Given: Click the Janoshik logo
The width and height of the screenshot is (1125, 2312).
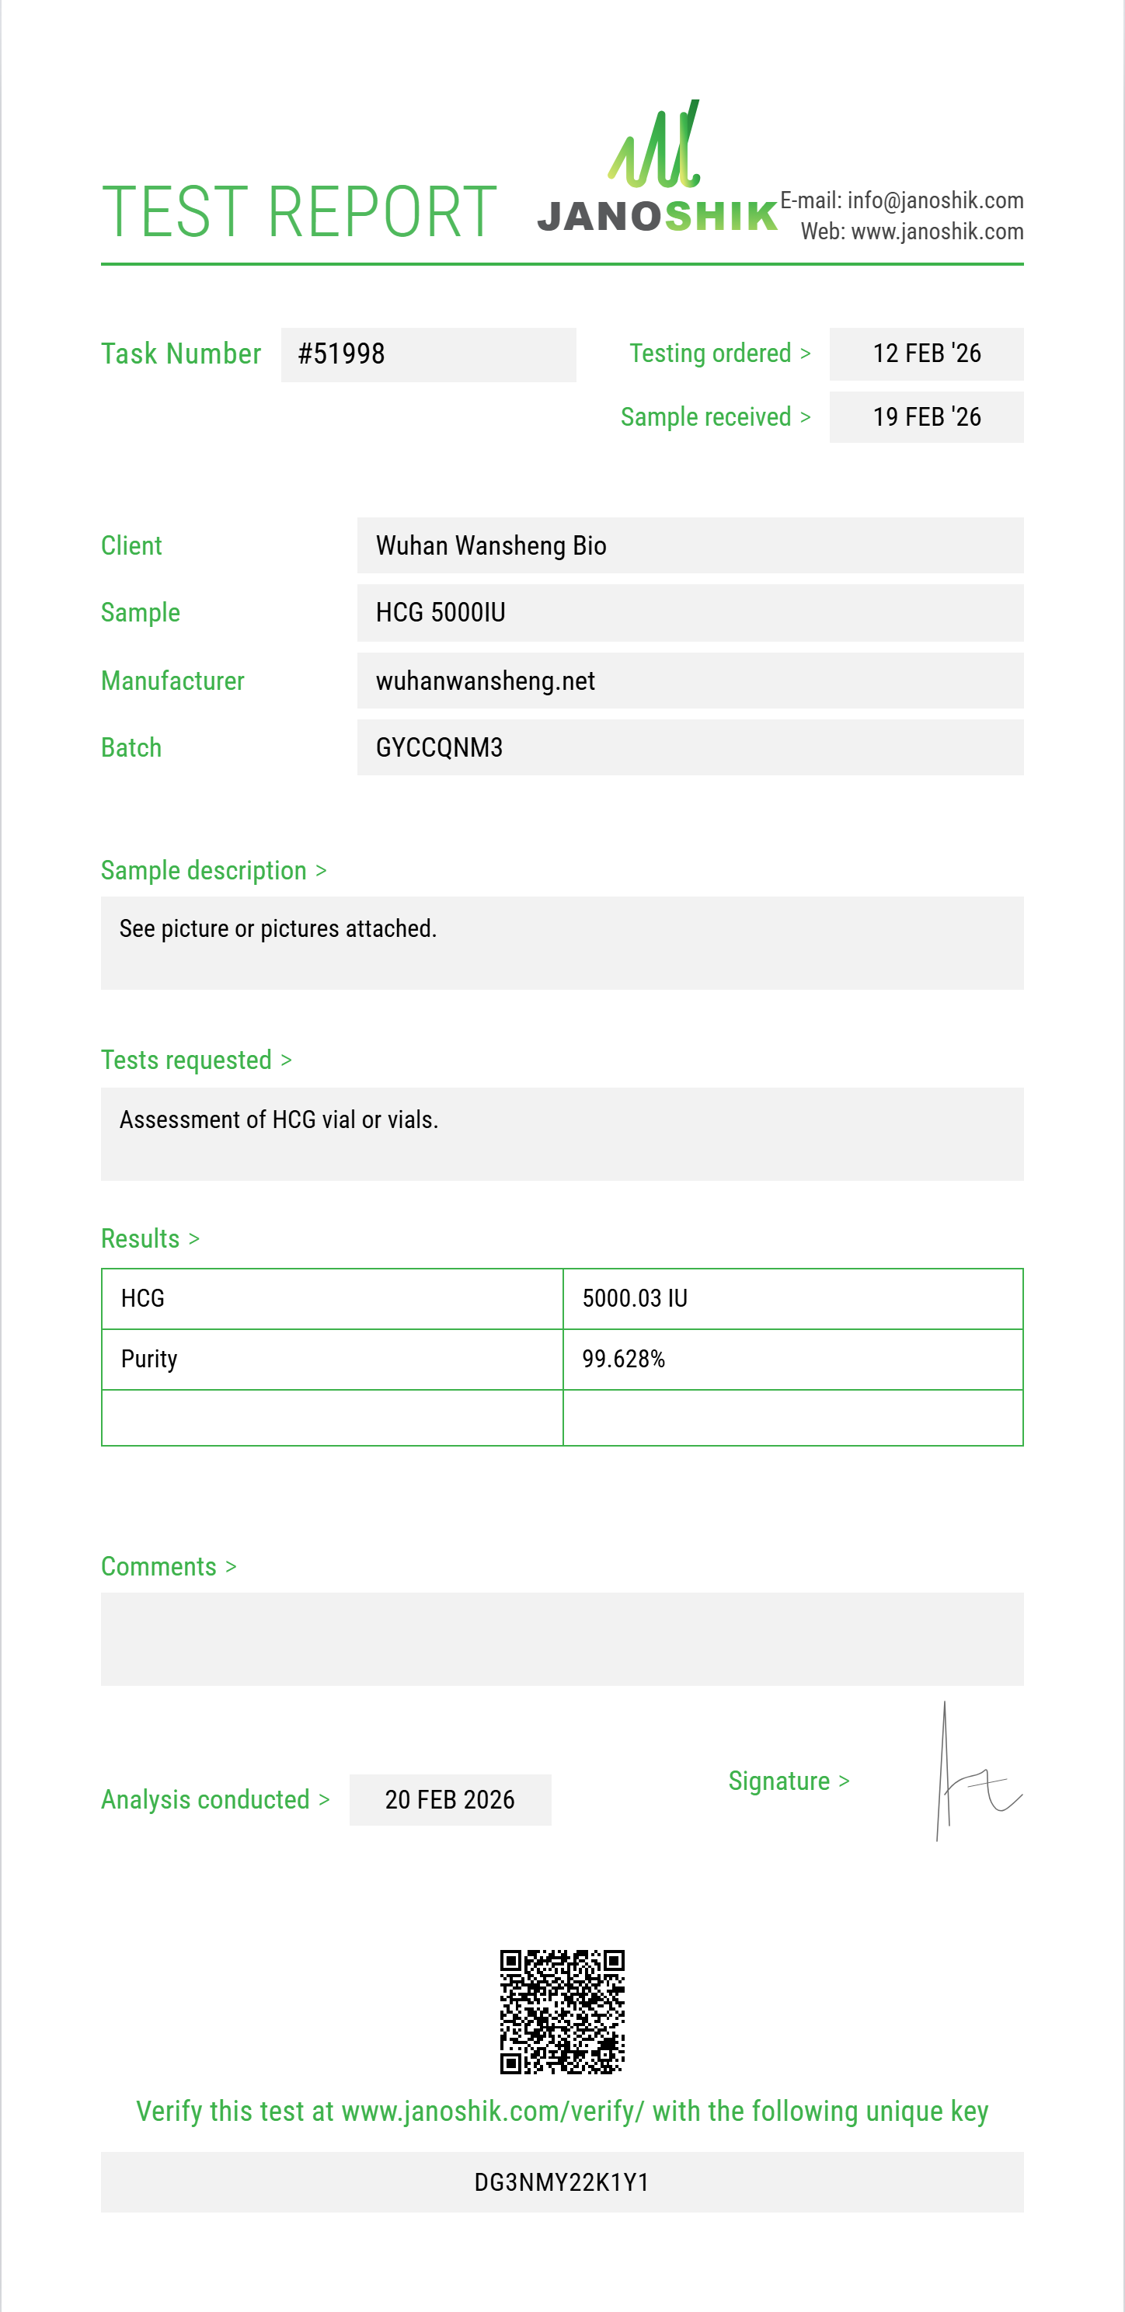Looking at the screenshot, I should point(657,172).
